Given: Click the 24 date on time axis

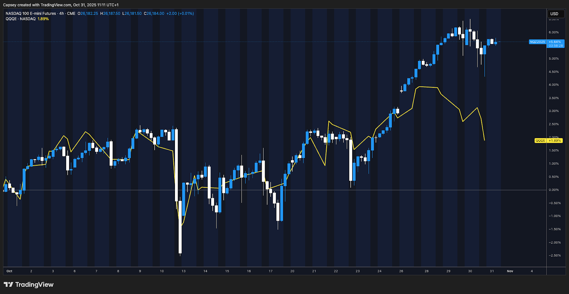Looking at the screenshot, I should click(x=379, y=271).
